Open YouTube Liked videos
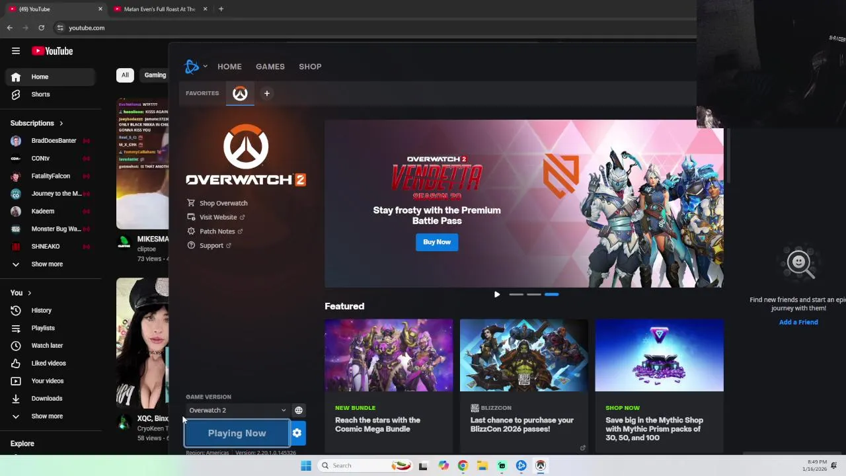 coord(50,363)
